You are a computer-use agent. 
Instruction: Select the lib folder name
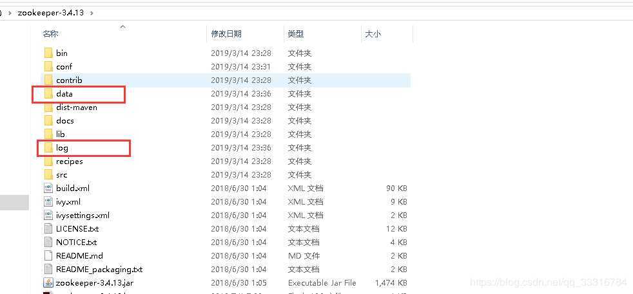pyautogui.click(x=60, y=134)
